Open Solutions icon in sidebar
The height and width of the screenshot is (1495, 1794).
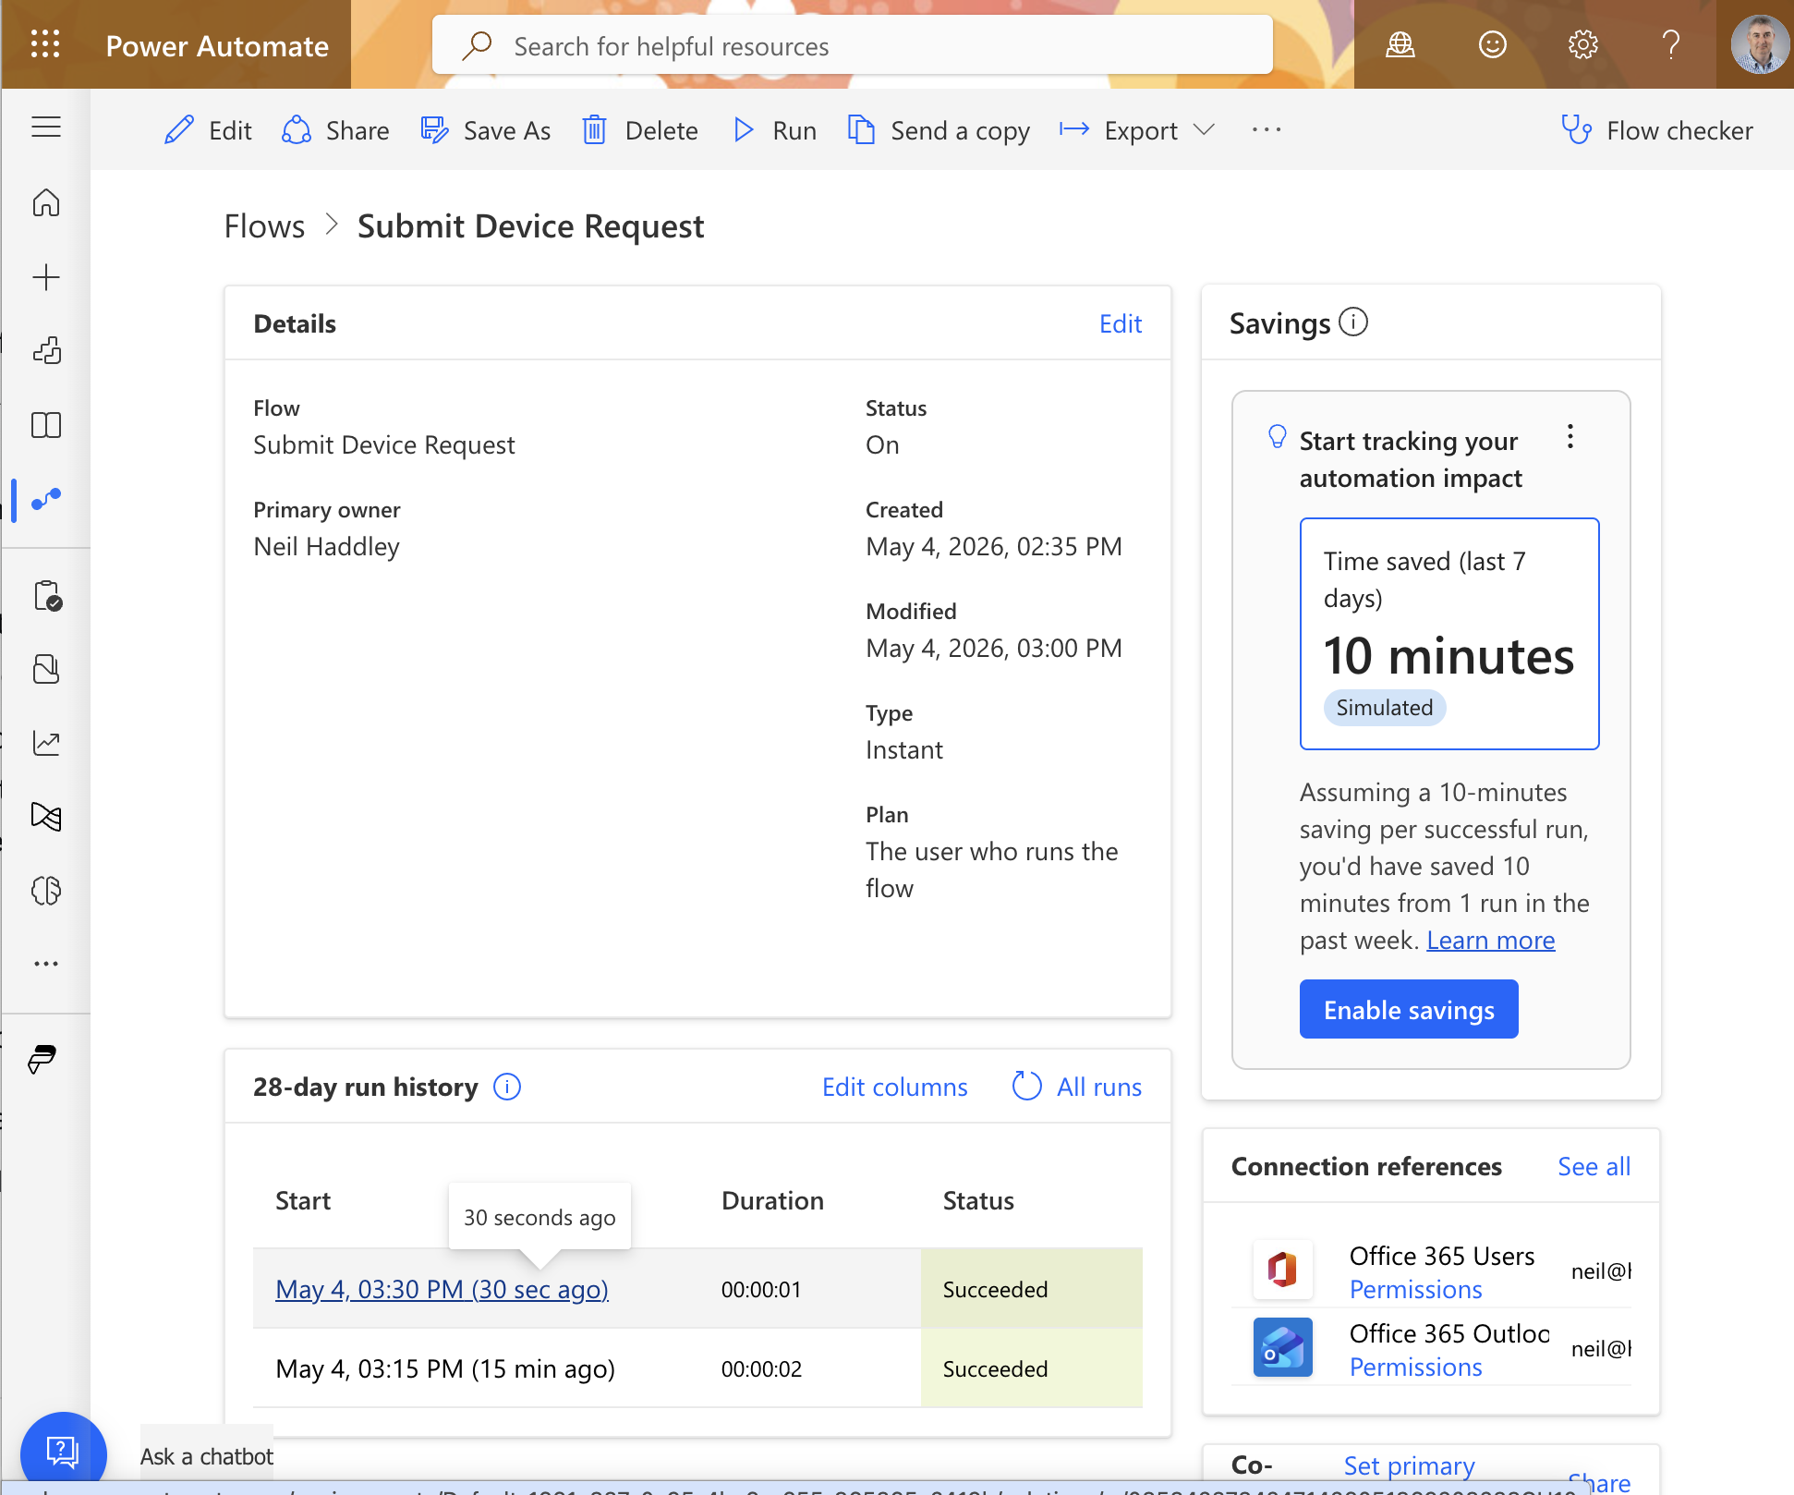click(46, 669)
